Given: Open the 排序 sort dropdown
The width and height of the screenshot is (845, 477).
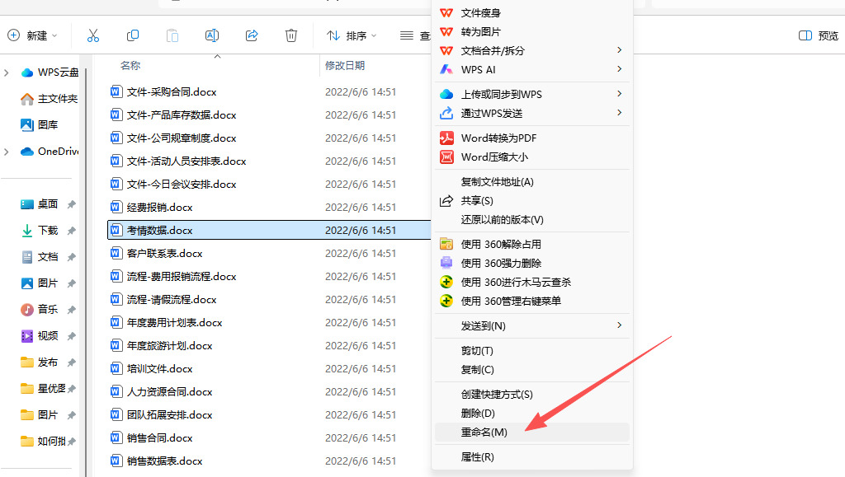Looking at the screenshot, I should tap(352, 35).
